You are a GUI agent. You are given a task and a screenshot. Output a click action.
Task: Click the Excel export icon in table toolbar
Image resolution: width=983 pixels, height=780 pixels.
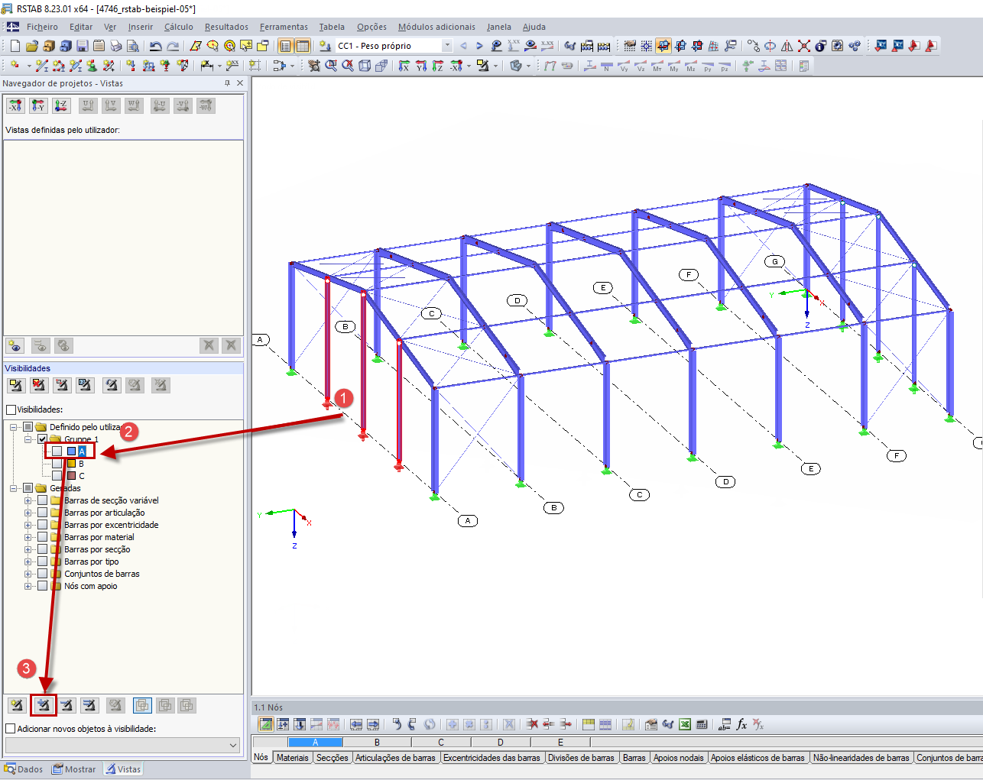point(685,724)
